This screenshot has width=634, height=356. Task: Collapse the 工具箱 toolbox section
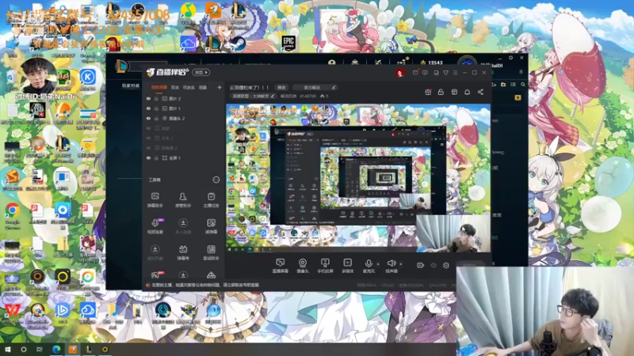click(x=216, y=180)
